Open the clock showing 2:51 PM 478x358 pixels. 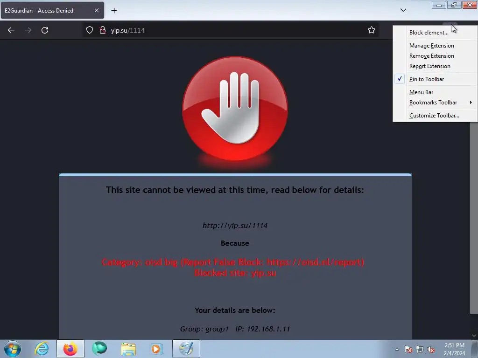pyautogui.click(x=454, y=349)
